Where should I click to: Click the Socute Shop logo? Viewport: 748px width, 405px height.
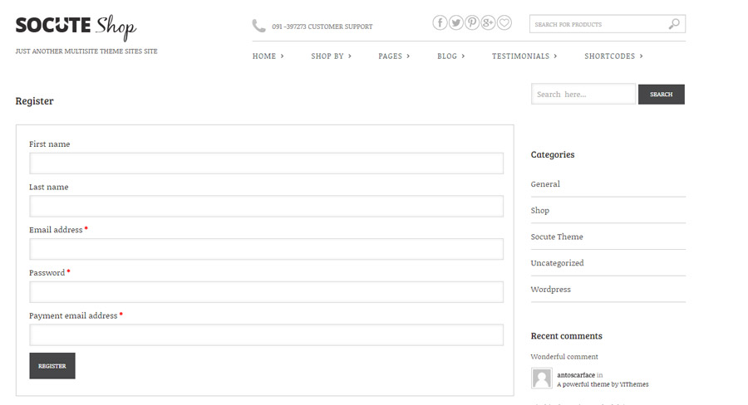click(76, 27)
